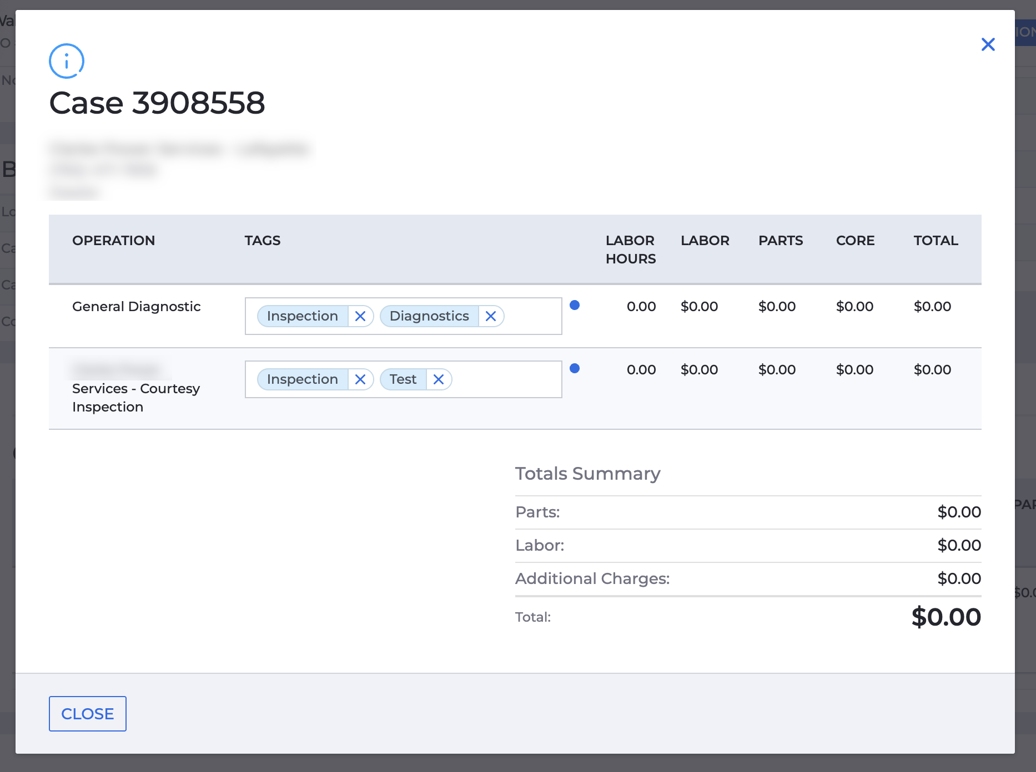Click the blue status dot on Courtesy Inspection row
The height and width of the screenshot is (772, 1036).
(x=576, y=368)
